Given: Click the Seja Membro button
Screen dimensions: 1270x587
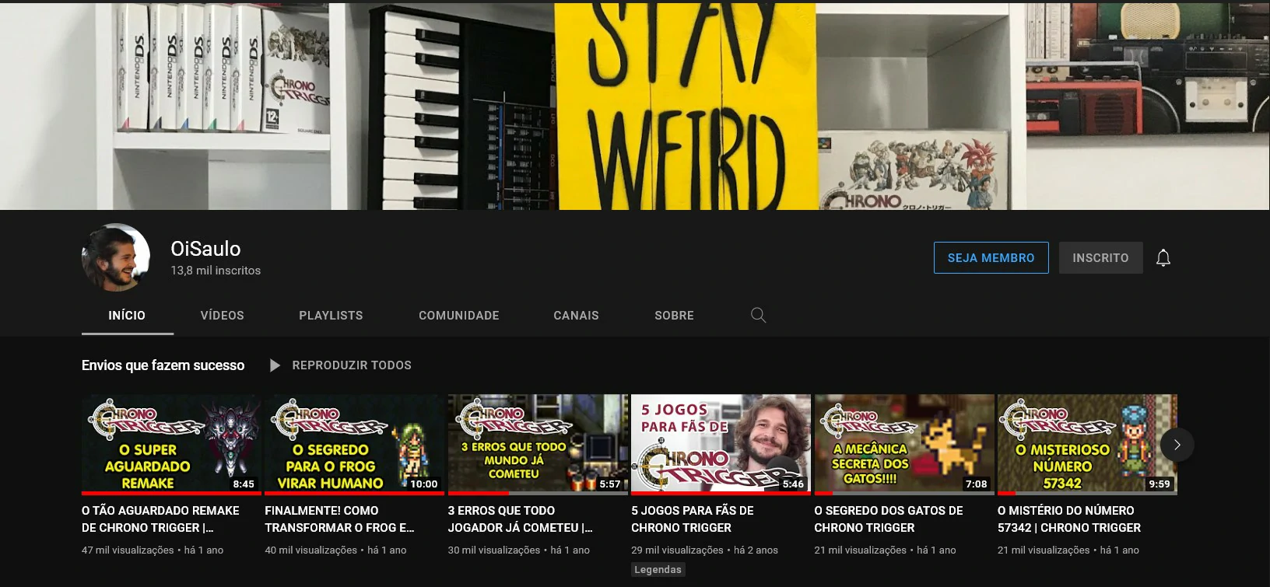Looking at the screenshot, I should [x=991, y=258].
